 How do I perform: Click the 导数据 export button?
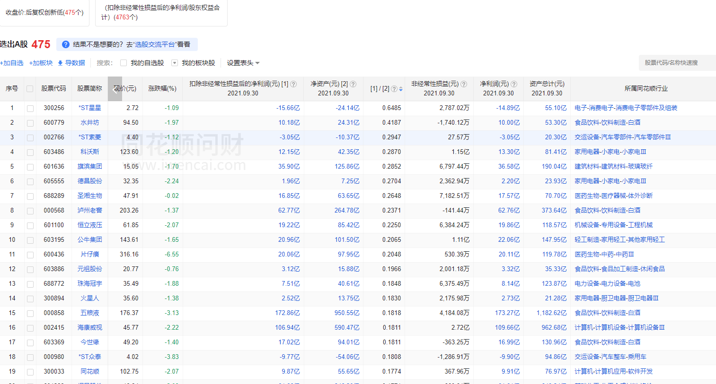[71, 63]
